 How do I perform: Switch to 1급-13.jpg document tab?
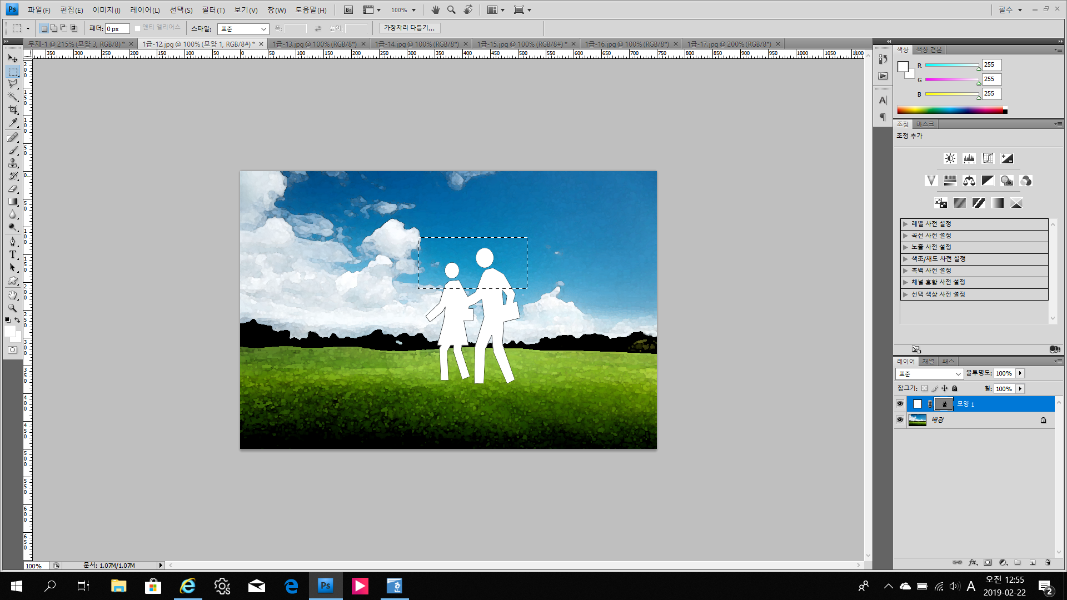point(314,44)
